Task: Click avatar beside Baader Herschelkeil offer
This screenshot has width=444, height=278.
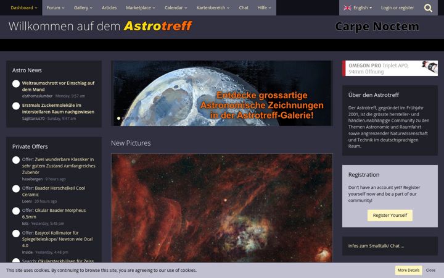Action: tap(16, 188)
